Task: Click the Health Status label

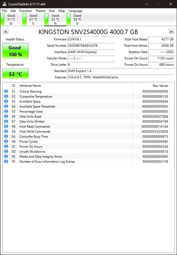Action: click(15, 39)
